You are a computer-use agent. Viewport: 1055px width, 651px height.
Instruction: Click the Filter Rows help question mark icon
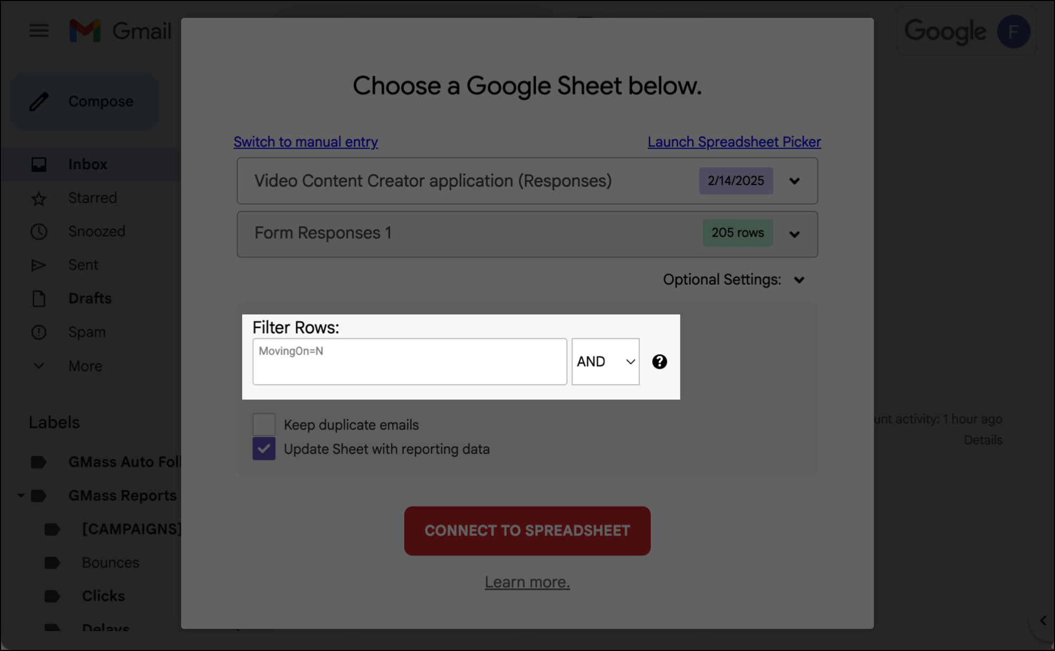pos(659,362)
